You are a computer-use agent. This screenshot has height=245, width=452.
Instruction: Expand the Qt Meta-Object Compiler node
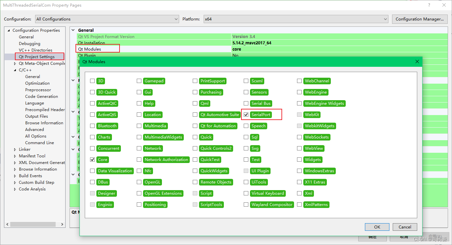coord(15,63)
